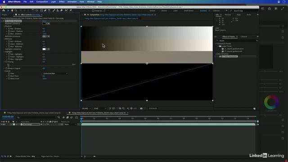Toggle stopwatch for White Point
The height and width of the screenshot is (162, 288).
click(9, 79)
